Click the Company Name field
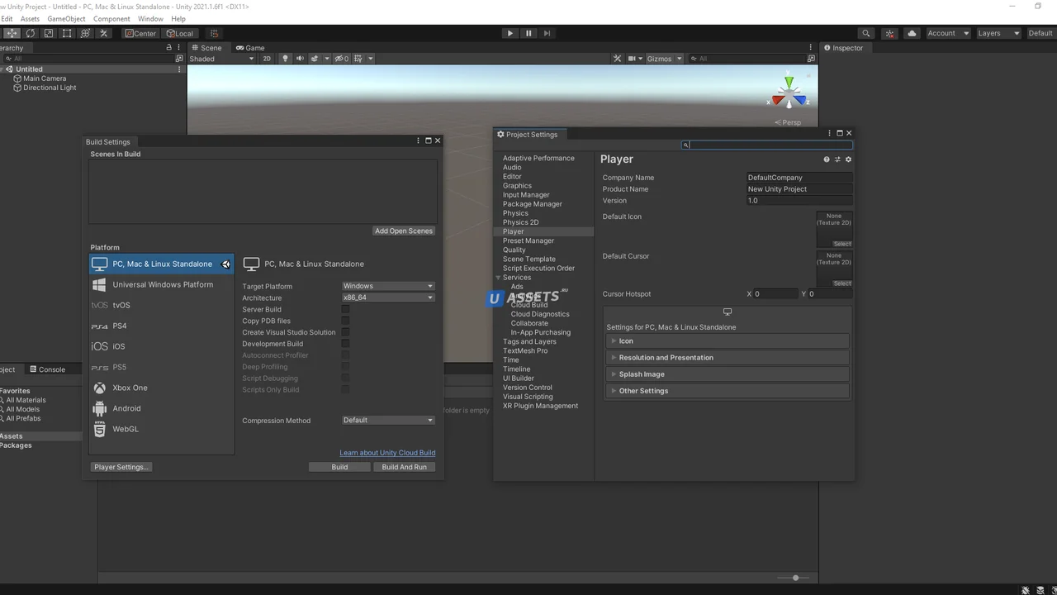The image size is (1057, 595). pyautogui.click(x=799, y=178)
